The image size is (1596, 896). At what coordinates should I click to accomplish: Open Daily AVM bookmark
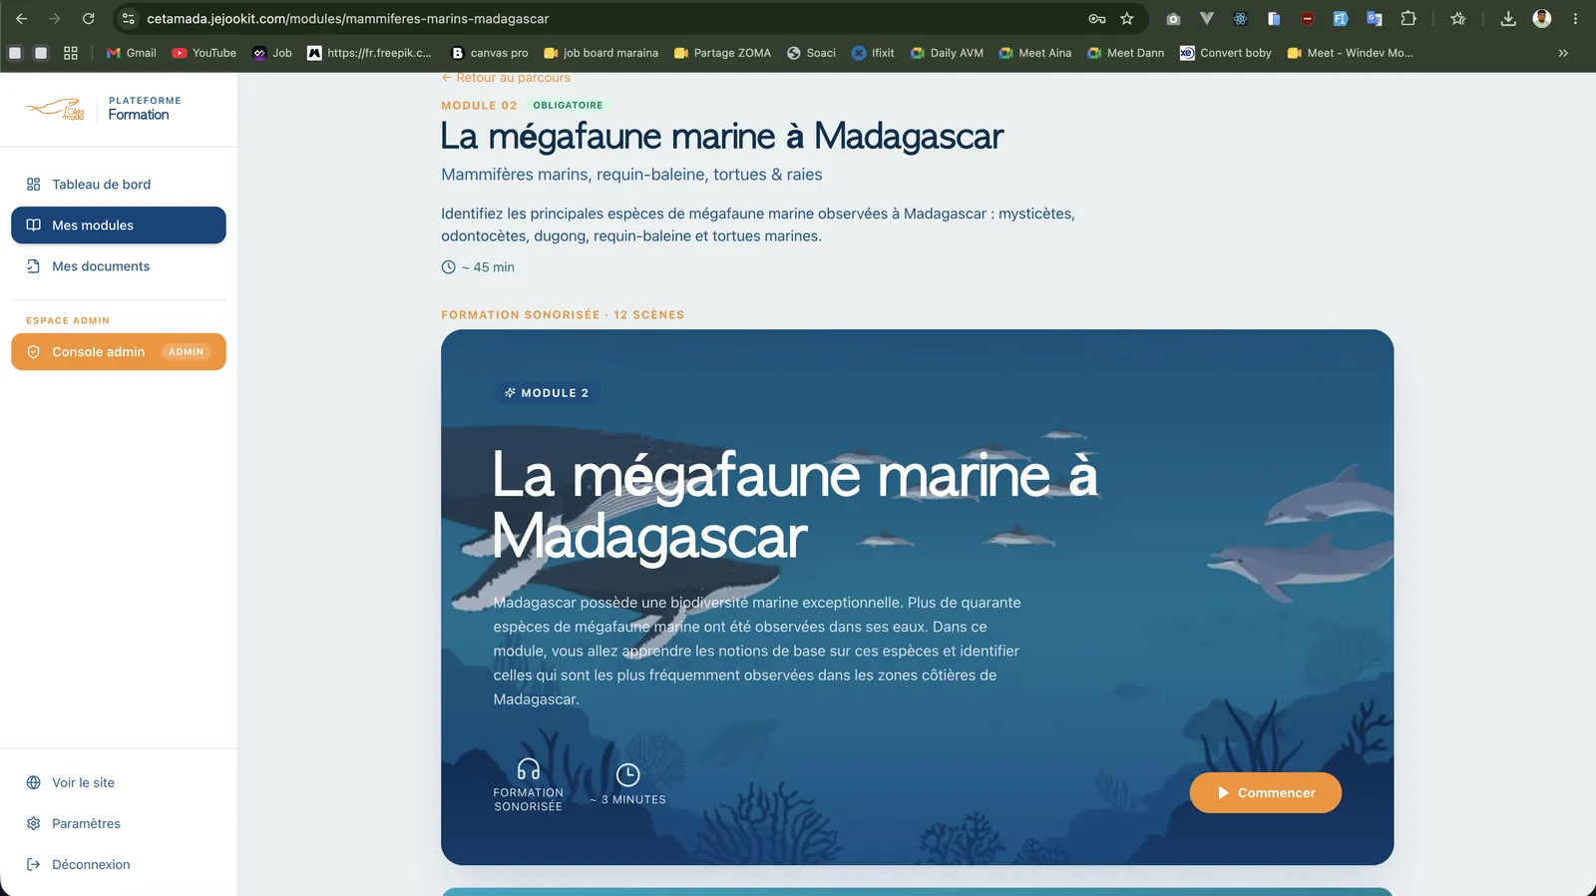click(947, 53)
